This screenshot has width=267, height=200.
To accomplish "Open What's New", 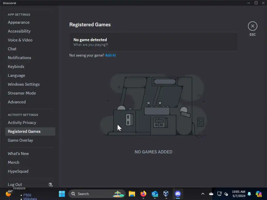I will (x=18, y=154).
